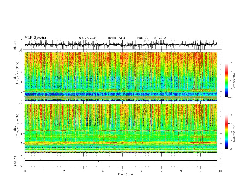Click time axis tick label '10'
This screenshot has height=192, width=248.
point(220,171)
